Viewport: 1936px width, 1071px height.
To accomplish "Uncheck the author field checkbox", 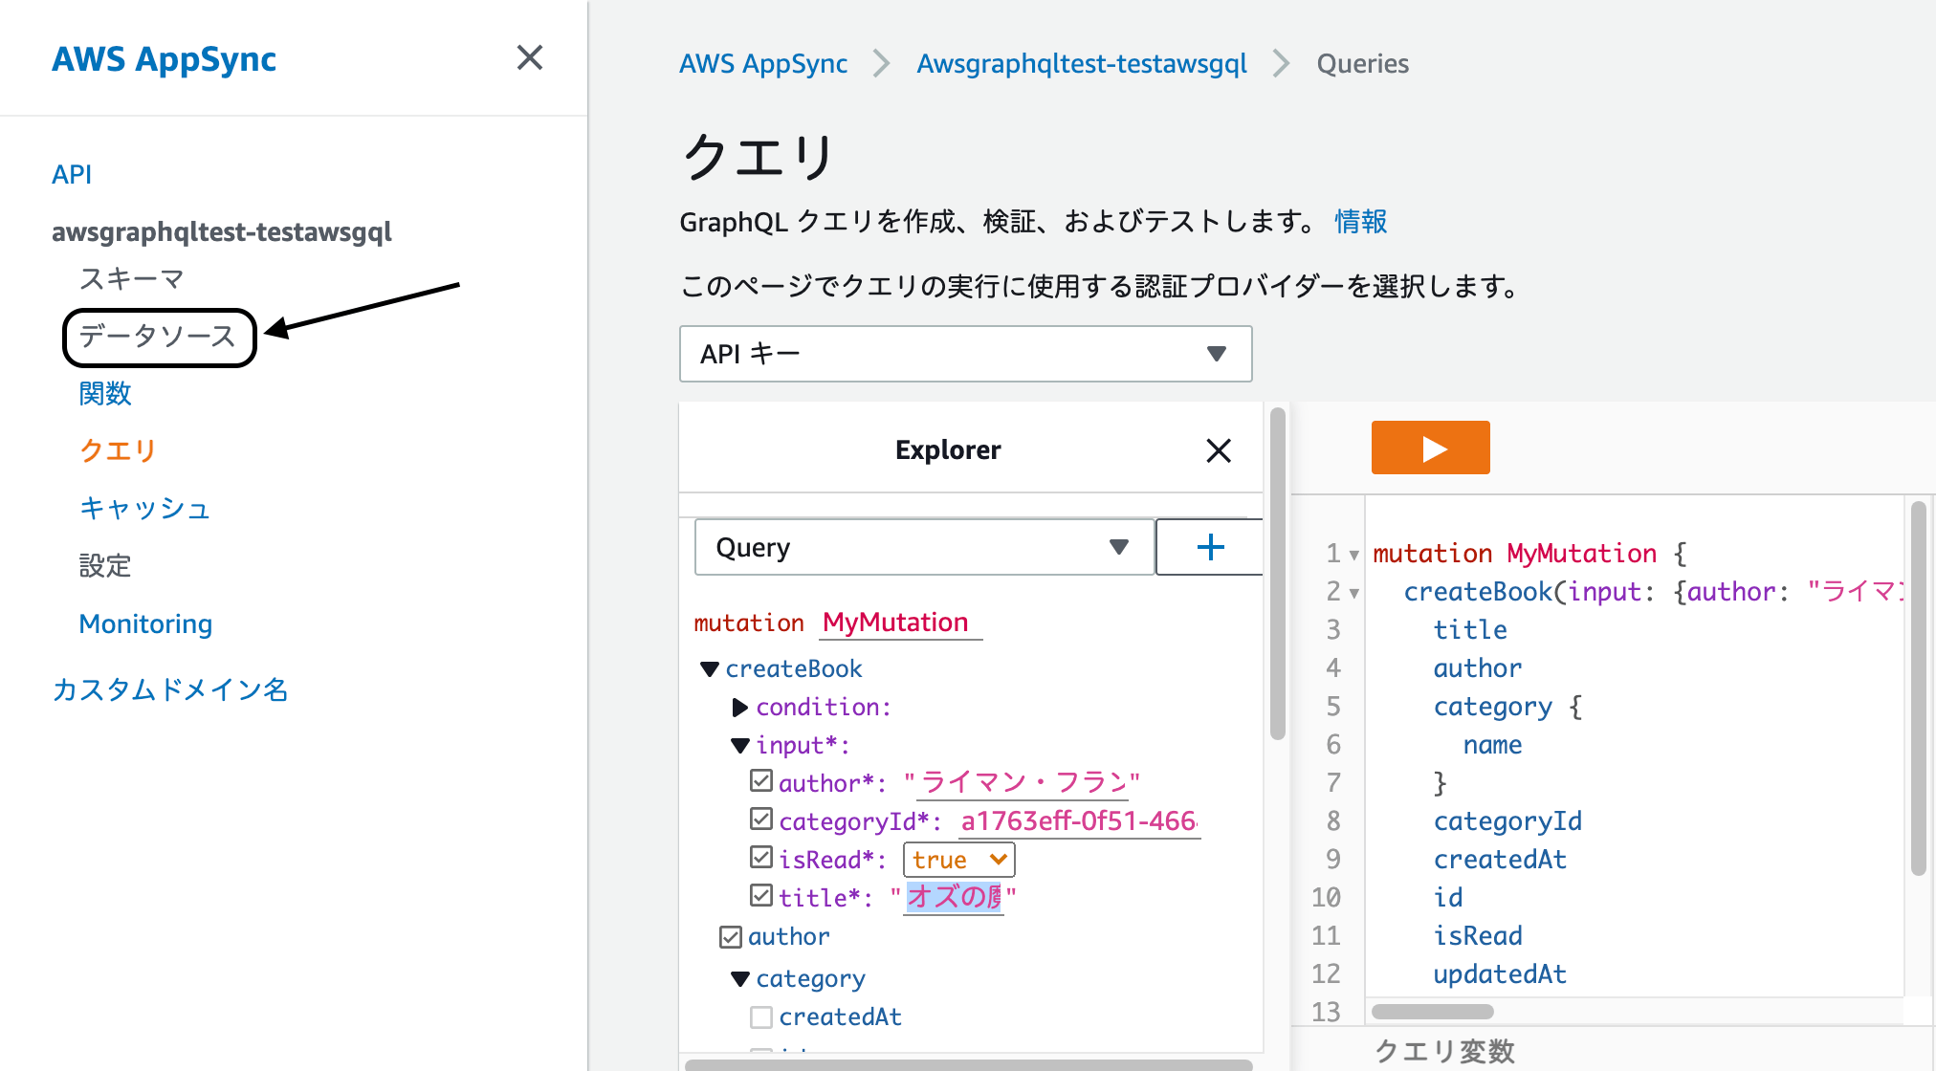I will click(731, 937).
